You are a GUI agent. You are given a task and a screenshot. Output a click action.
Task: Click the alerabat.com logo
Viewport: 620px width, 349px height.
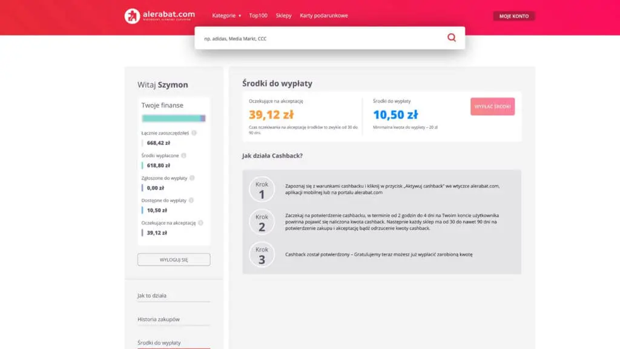(x=160, y=16)
